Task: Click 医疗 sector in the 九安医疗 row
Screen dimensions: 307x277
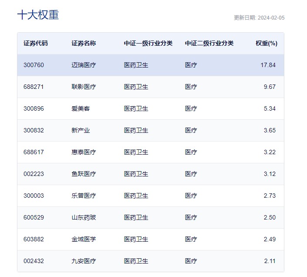Action: coord(191,261)
